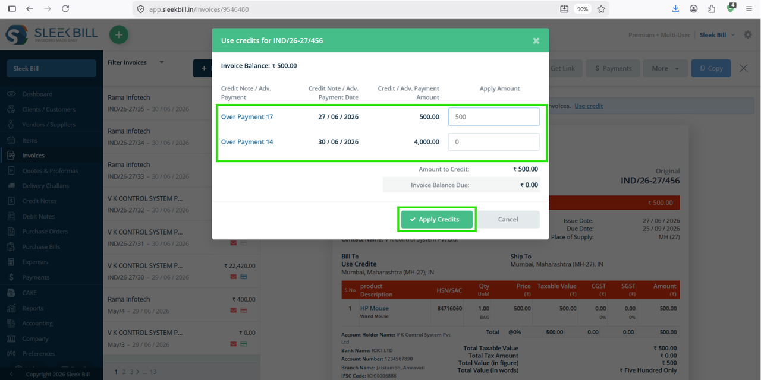Go to page 2 of invoices
Screen dimensions: 761x380
click(x=124, y=372)
